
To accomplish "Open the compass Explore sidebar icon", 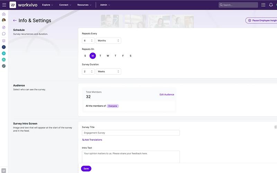I will (x=4, y=27).
